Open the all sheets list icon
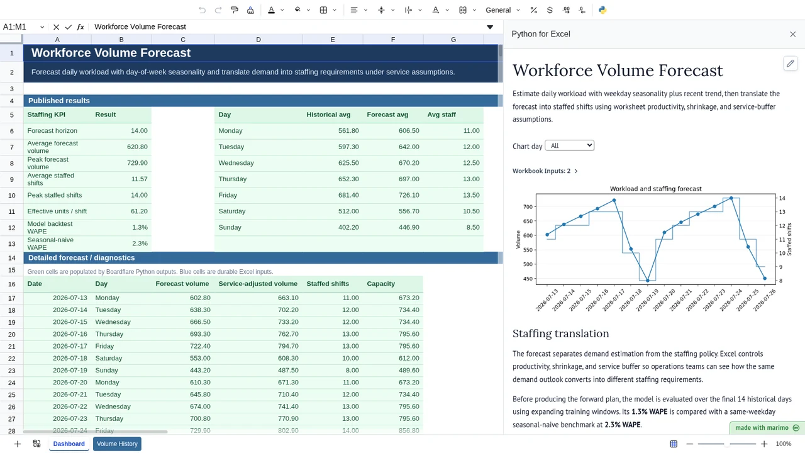 36,444
